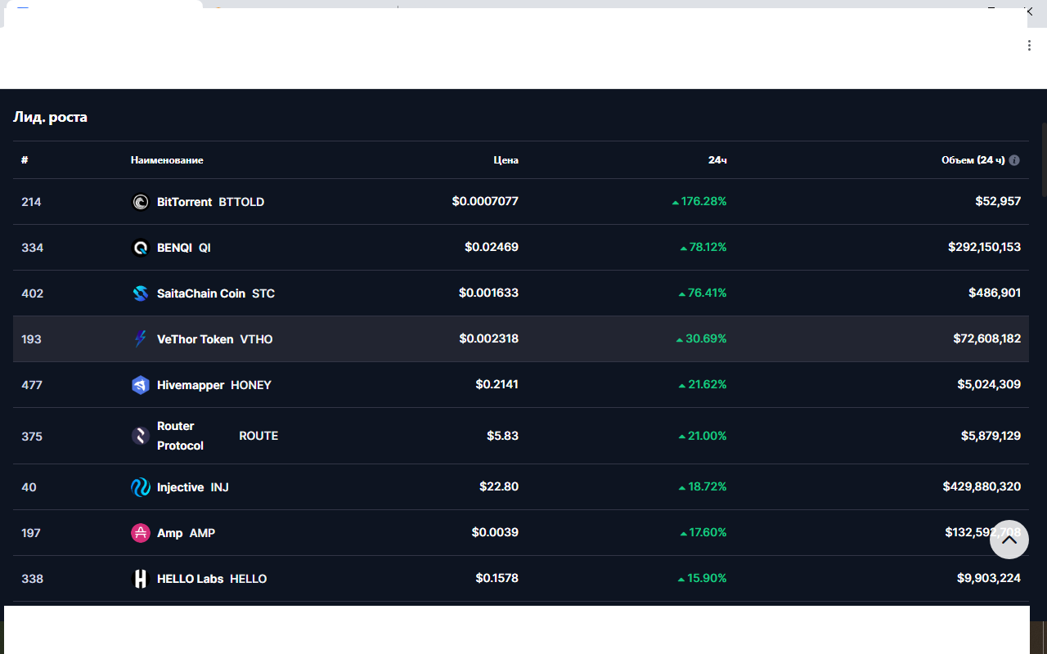Click the rank number 40

(29, 487)
